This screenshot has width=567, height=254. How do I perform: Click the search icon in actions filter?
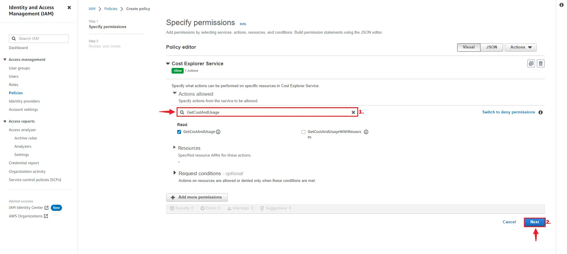click(x=182, y=112)
